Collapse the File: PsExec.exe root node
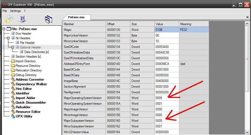The height and width of the screenshot is (135, 251). pyautogui.click(x=4, y=29)
